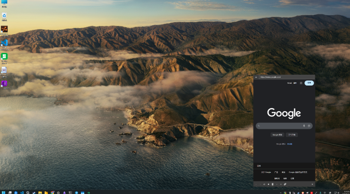350x194 pixels.
Task: Open Recycle Bin on the desktop
Action: [4, 16]
